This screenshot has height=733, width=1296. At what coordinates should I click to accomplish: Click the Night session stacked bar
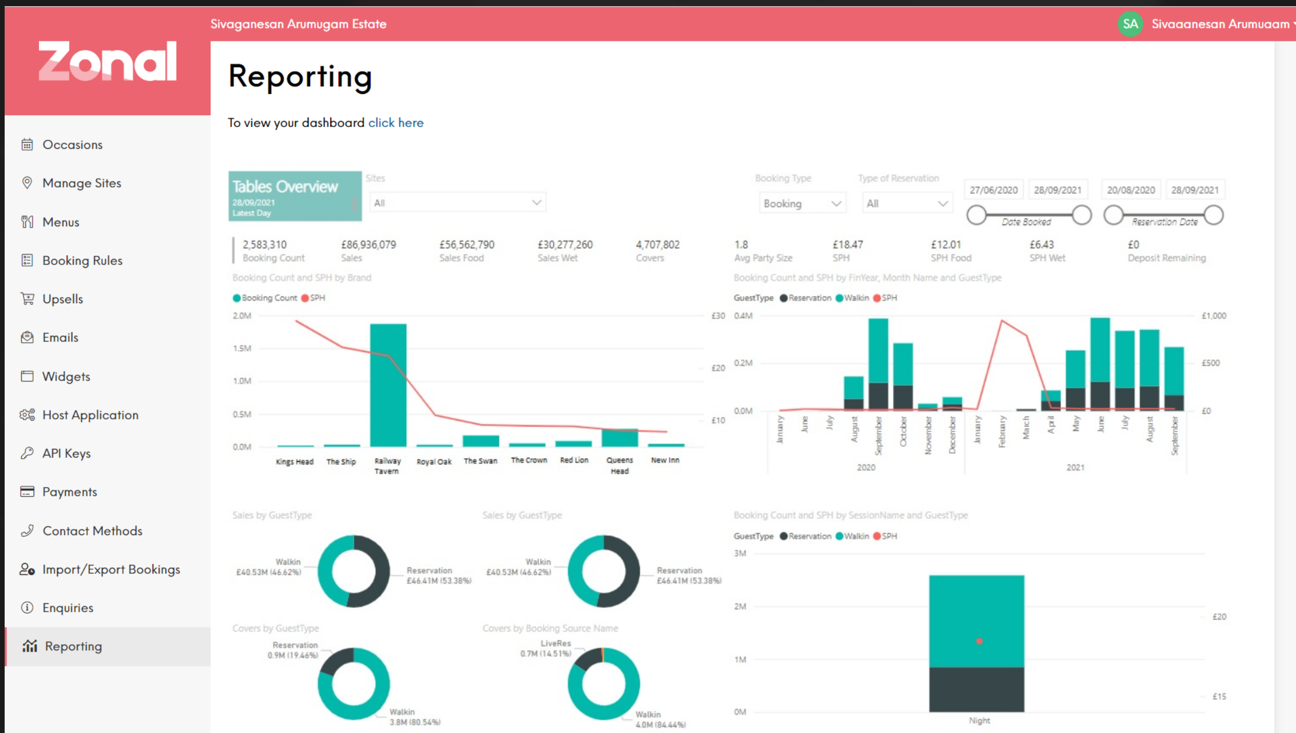(977, 643)
